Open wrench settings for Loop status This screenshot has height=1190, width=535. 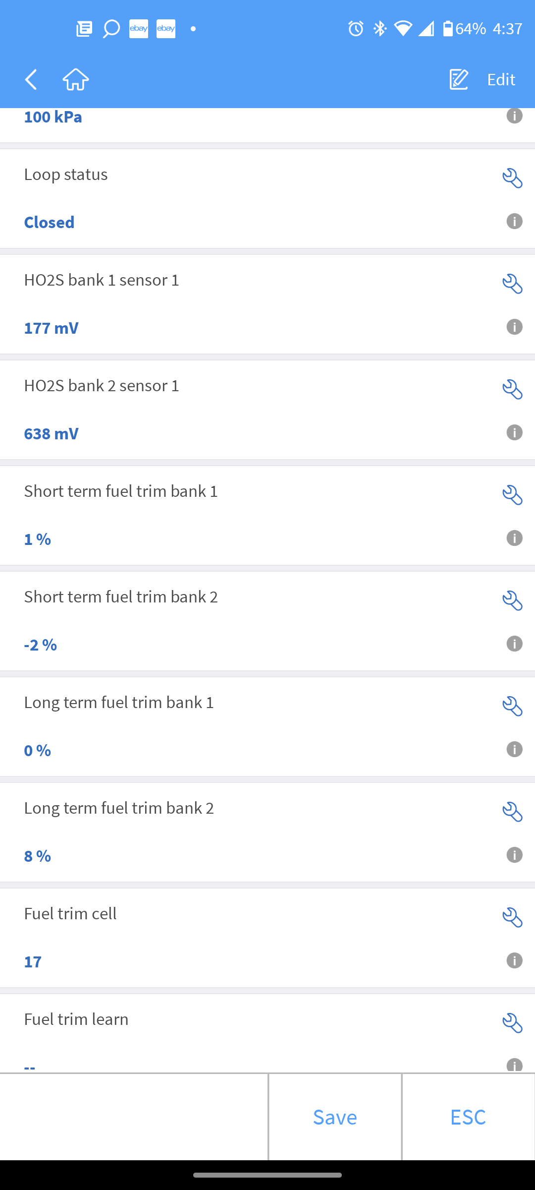click(x=512, y=178)
